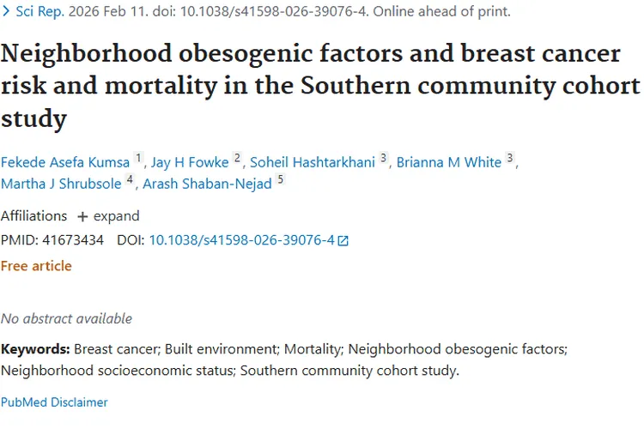
Task: Click affiliation superscript 4 after Shrubsole
Action: point(130,179)
